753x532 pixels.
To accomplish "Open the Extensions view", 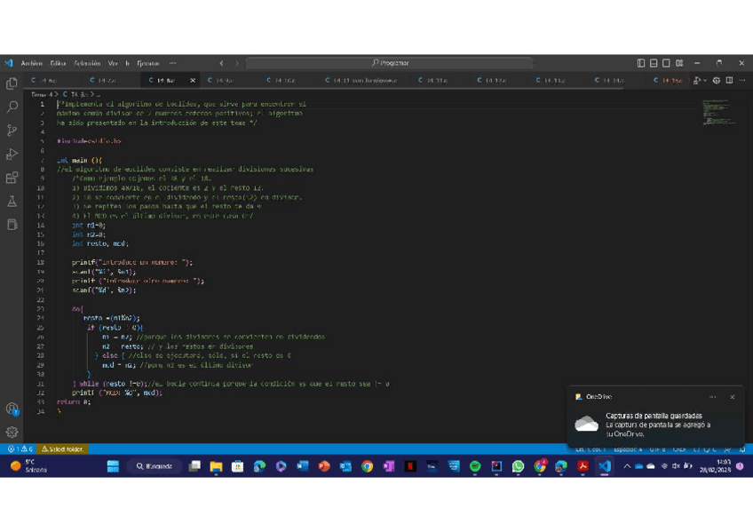I will pos(12,179).
